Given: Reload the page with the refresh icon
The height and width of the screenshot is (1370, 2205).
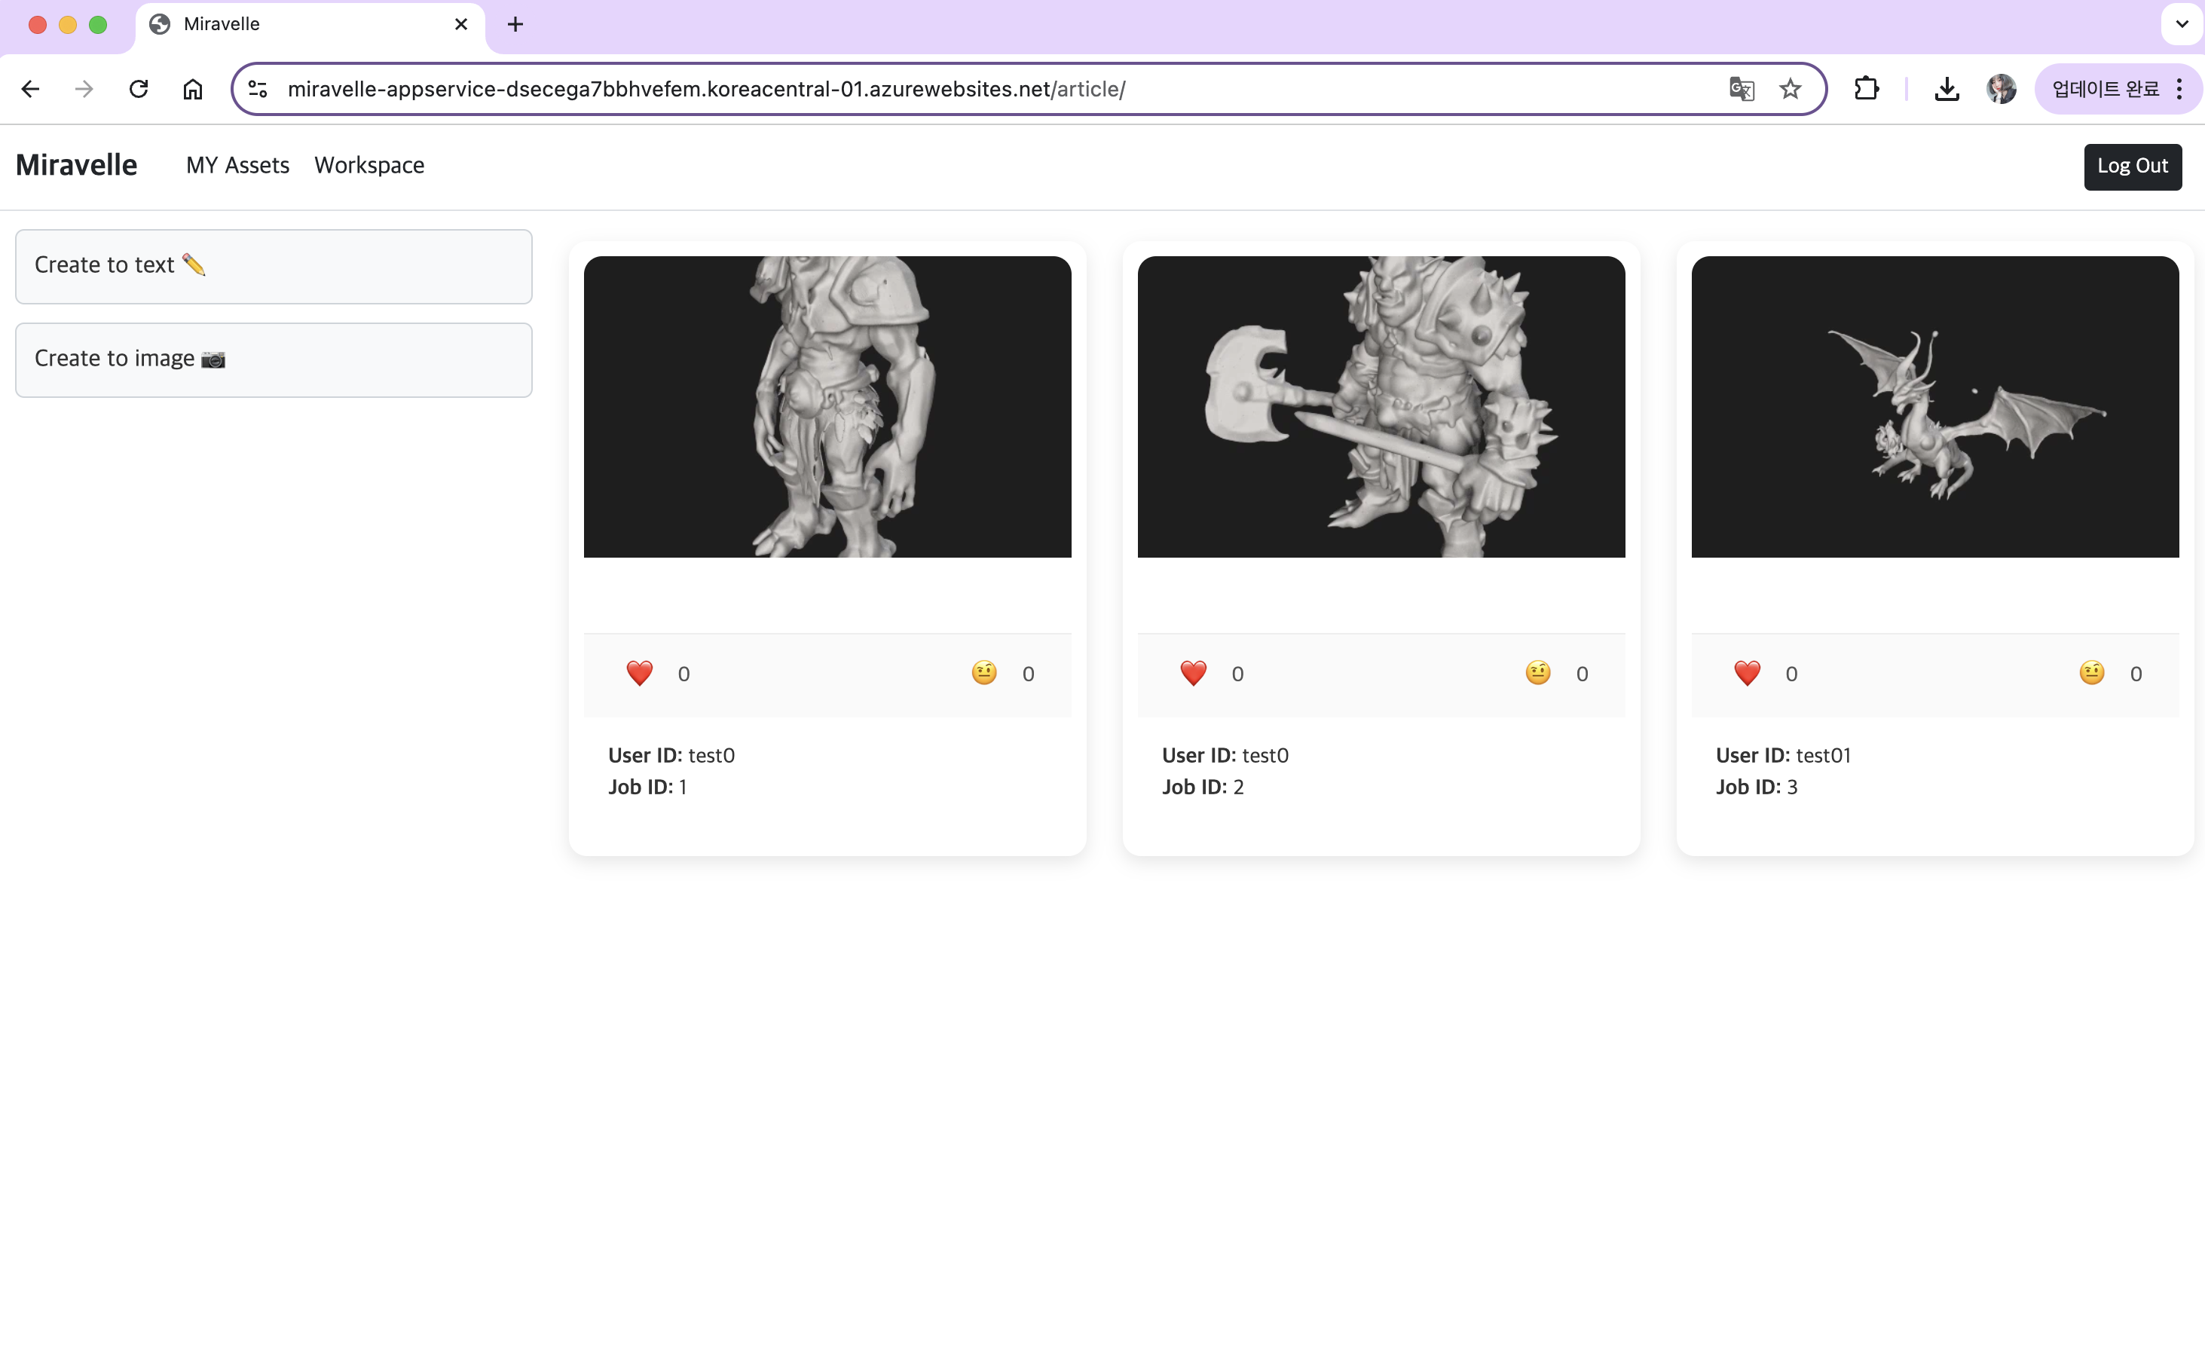Looking at the screenshot, I should point(139,89).
